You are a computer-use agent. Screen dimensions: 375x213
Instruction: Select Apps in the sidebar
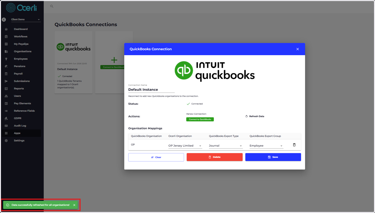[x=17, y=133]
